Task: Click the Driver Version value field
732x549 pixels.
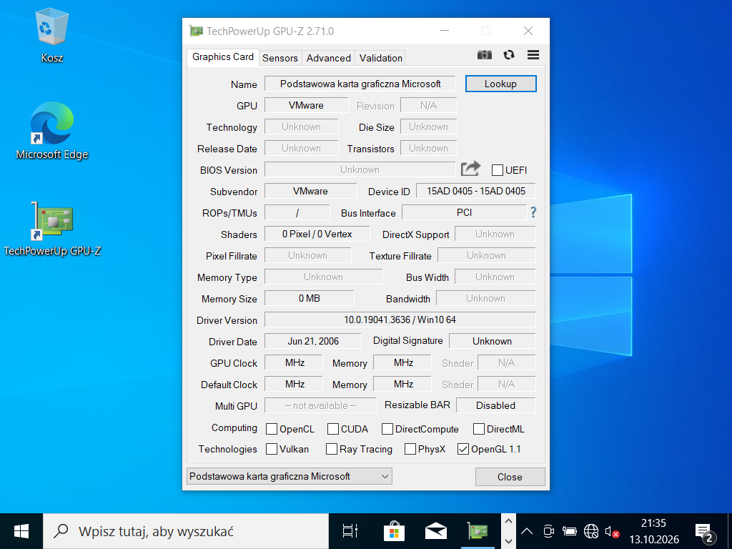Action: [400, 320]
